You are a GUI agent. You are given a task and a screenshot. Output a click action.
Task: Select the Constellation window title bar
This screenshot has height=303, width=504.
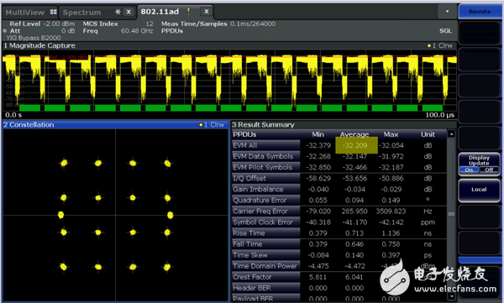point(116,125)
